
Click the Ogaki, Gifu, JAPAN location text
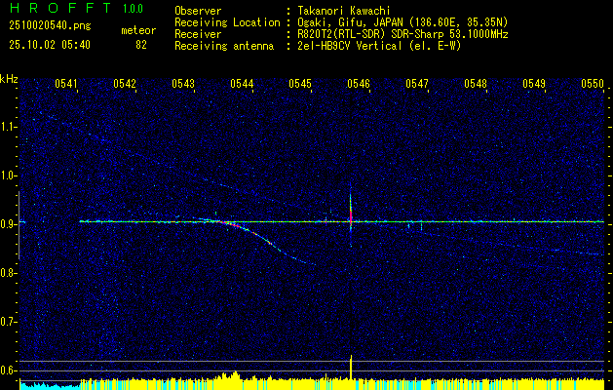coord(402,22)
